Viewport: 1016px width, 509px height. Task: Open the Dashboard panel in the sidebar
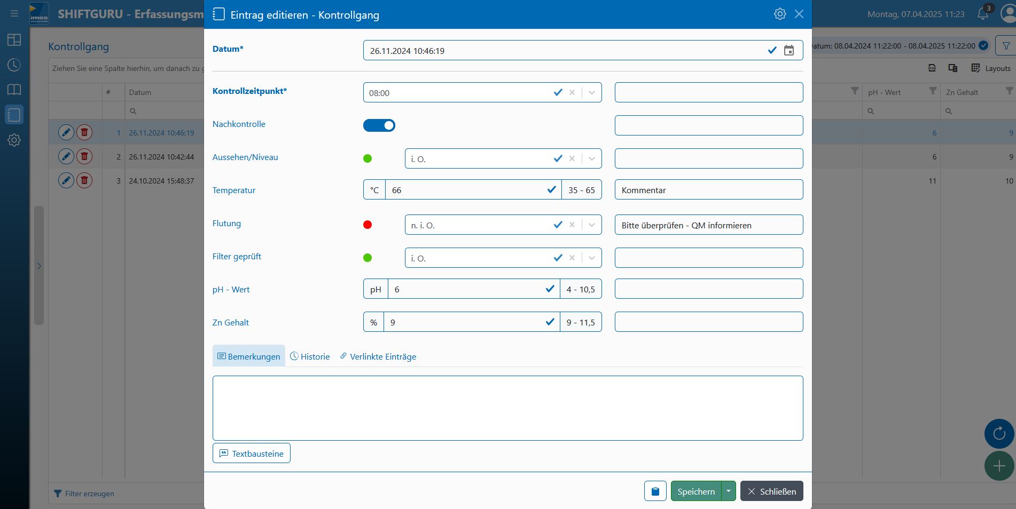(14, 40)
